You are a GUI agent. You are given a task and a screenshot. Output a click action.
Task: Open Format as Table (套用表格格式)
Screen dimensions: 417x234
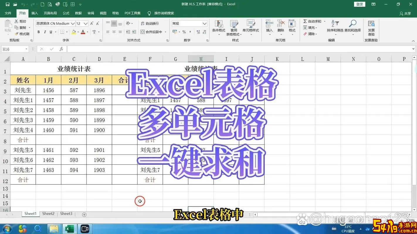click(x=234, y=27)
